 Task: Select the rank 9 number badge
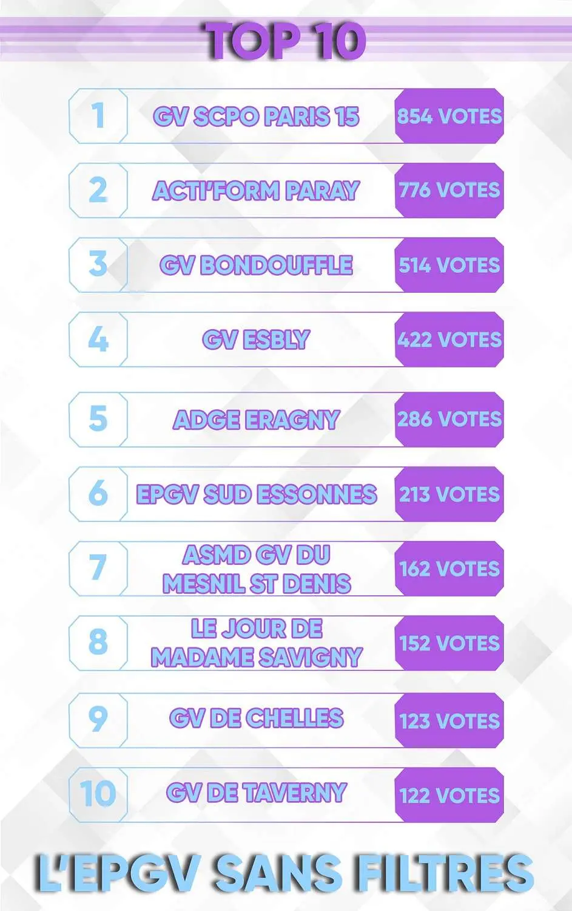coord(98,720)
